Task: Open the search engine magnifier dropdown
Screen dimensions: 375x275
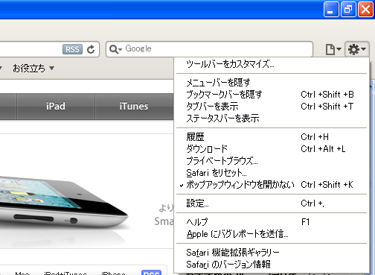Action: [115, 49]
